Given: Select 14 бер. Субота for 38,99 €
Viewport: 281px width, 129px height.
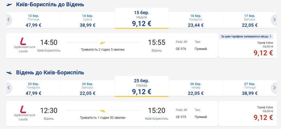Looking at the screenshot, I should click(x=88, y=20).
